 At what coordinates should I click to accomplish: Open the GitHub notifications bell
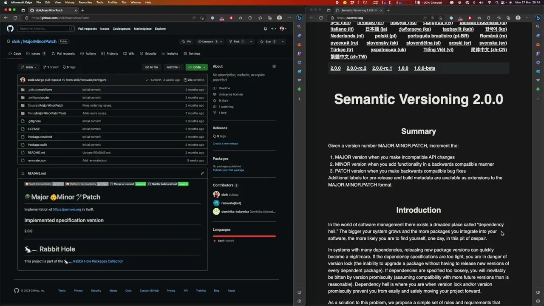(x=266, y=28)
